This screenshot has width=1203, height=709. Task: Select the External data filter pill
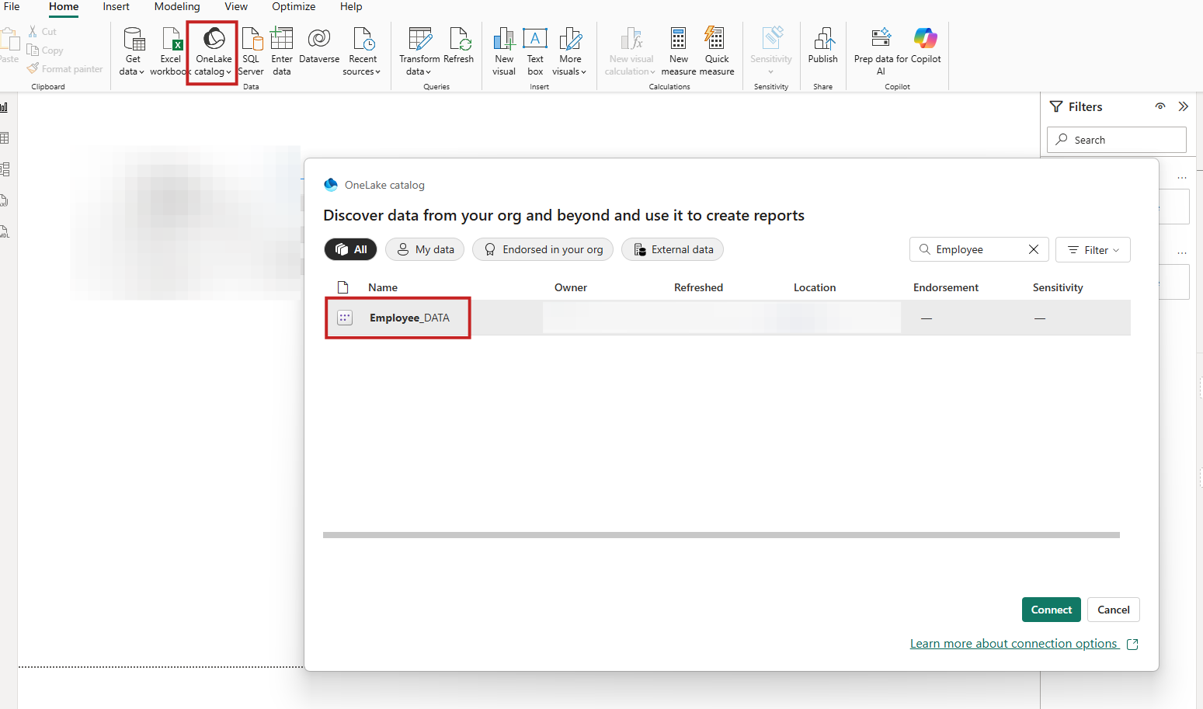[x=673, y=249]
